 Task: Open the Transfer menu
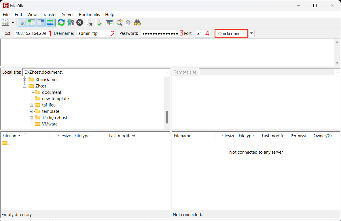pyautogui.click(x=49, y=15)
